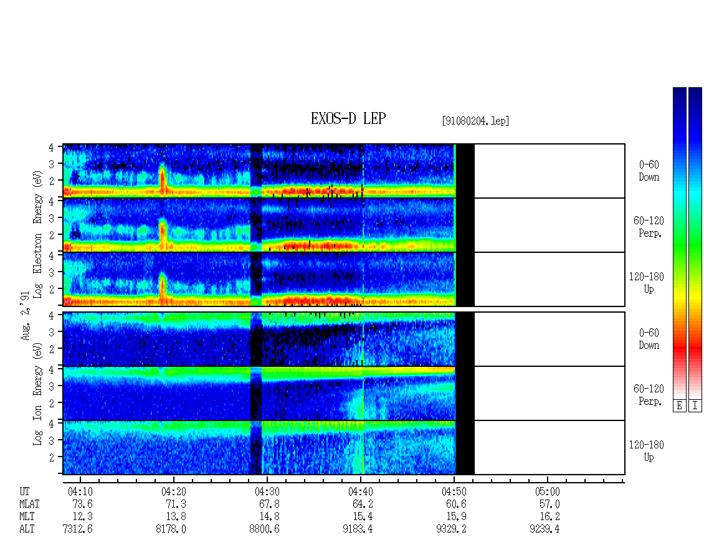This screenshot has width=704, height=545.
Task: Click the ALT value 9183.4
Action: (x=358, y=529)
